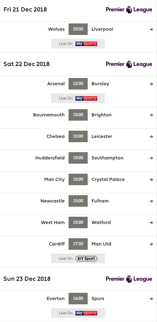The height and width of the screenshot is (322, 157).
Task: Click the Premier League logo for Fri 21 Dec
Action: point(129,10)
